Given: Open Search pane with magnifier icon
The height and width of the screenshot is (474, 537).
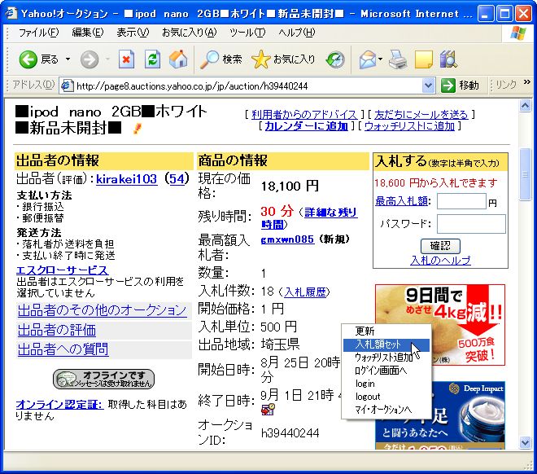Looking at the screenshot, I should 209,59.
